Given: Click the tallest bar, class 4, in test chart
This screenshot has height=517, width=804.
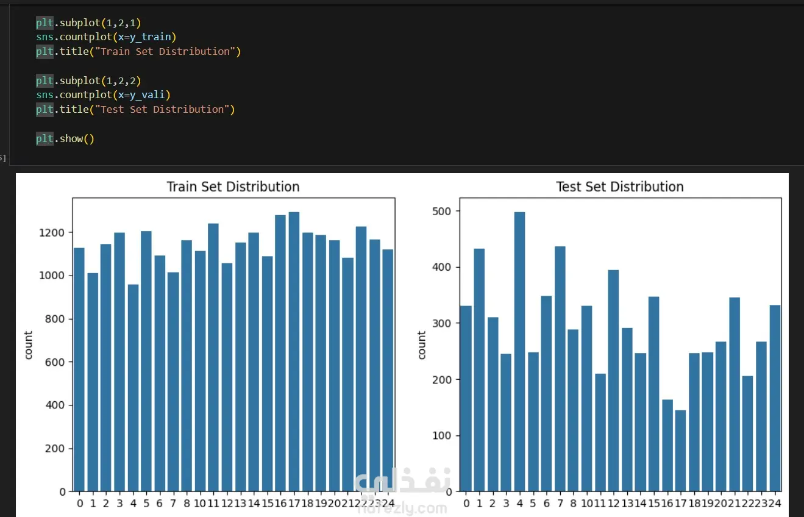Looking at the screenshot, I should [520, 352].
